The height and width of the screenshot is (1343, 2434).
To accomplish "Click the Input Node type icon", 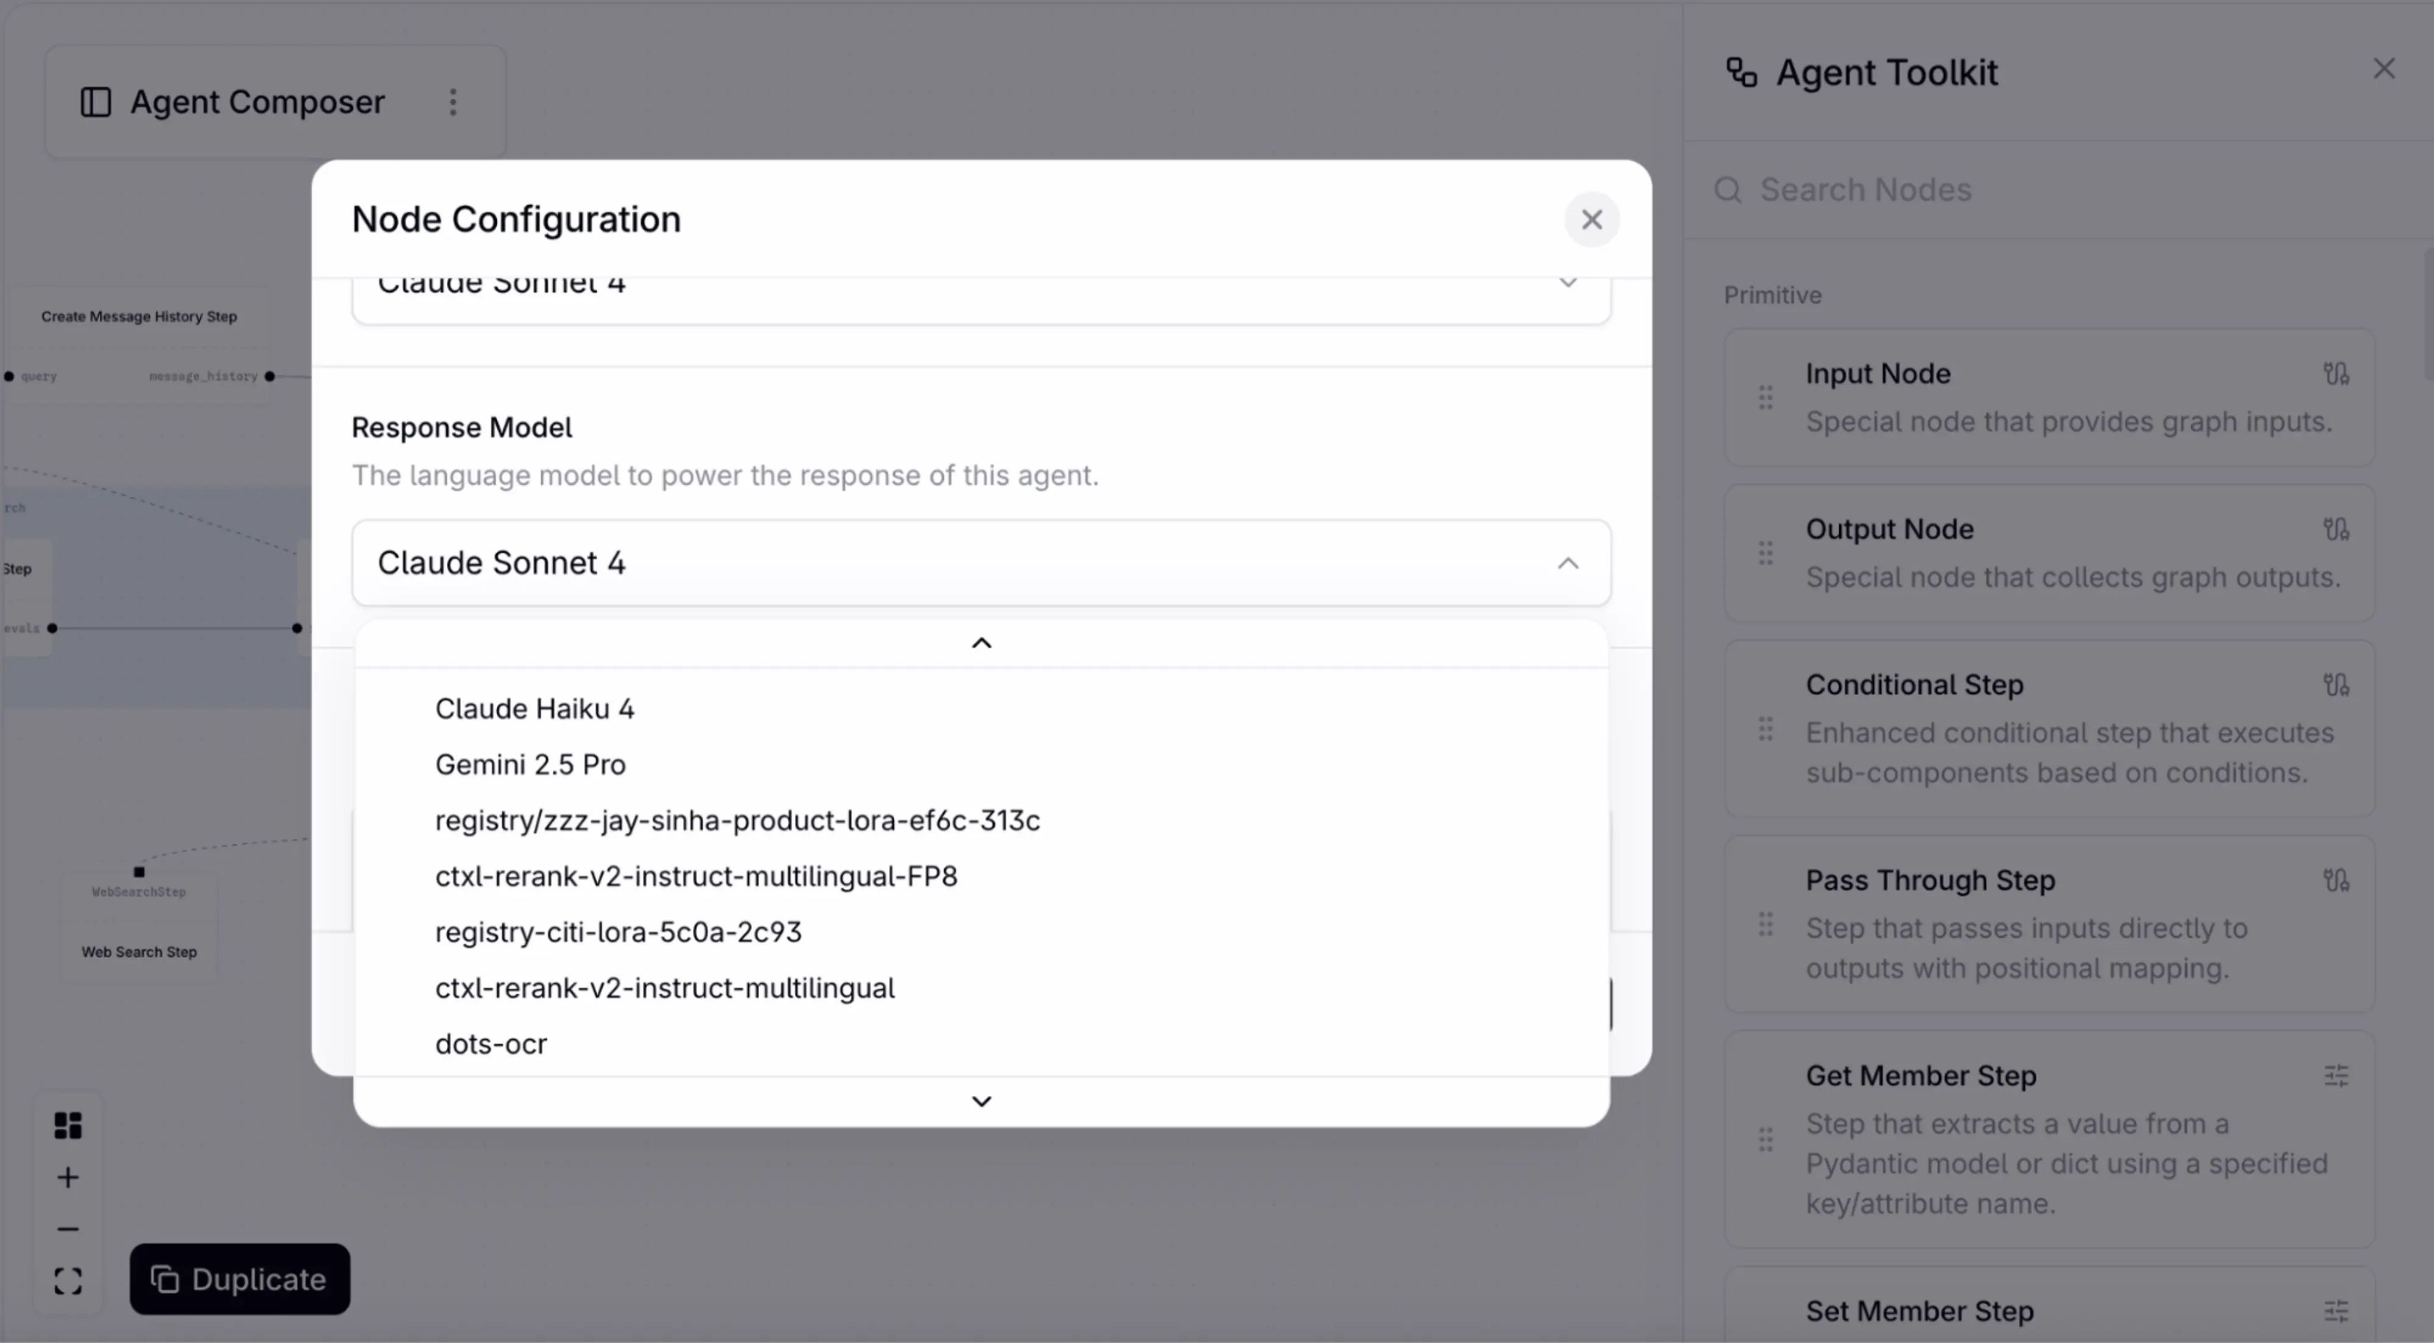I will click(x=2336, y=374).
